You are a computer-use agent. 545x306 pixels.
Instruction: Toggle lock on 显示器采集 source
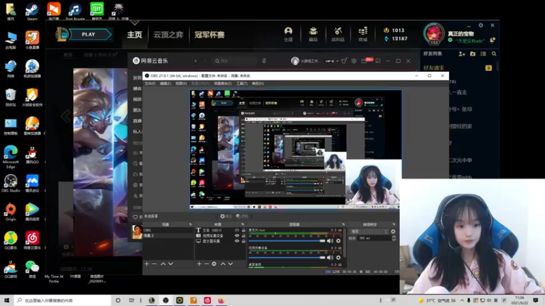(243, 241)
